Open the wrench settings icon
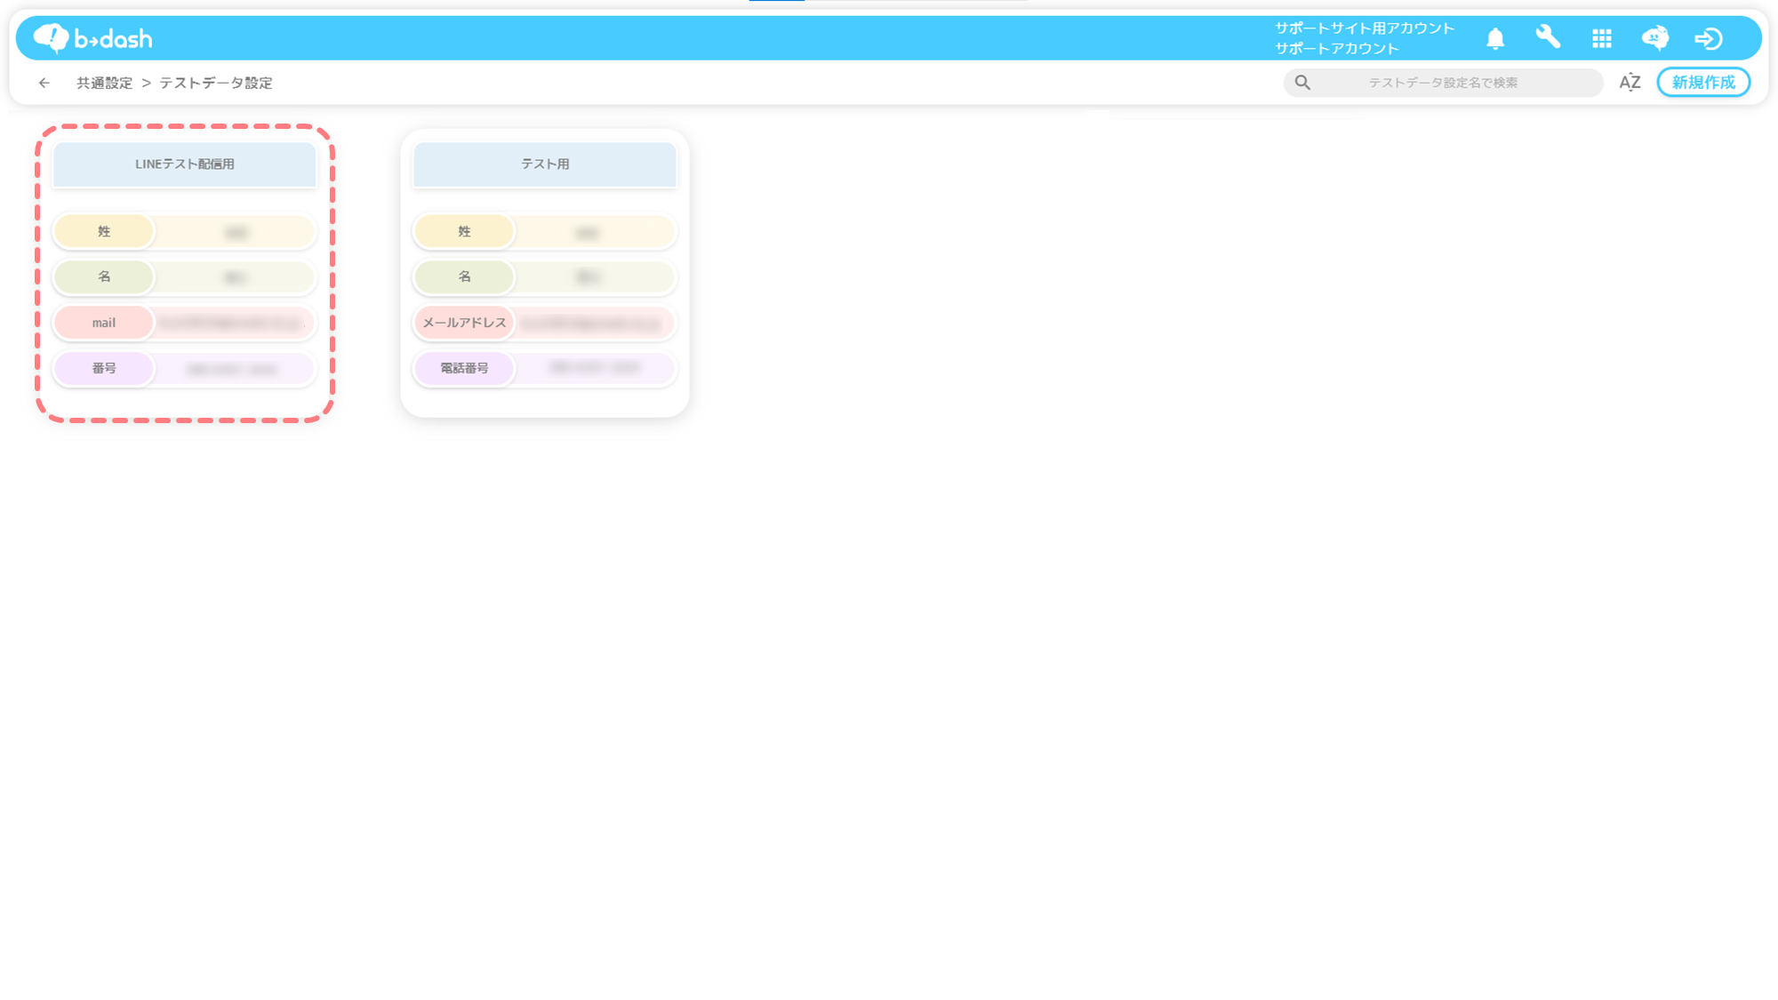1778x1000 pixels. click(x=1548, y=37)
